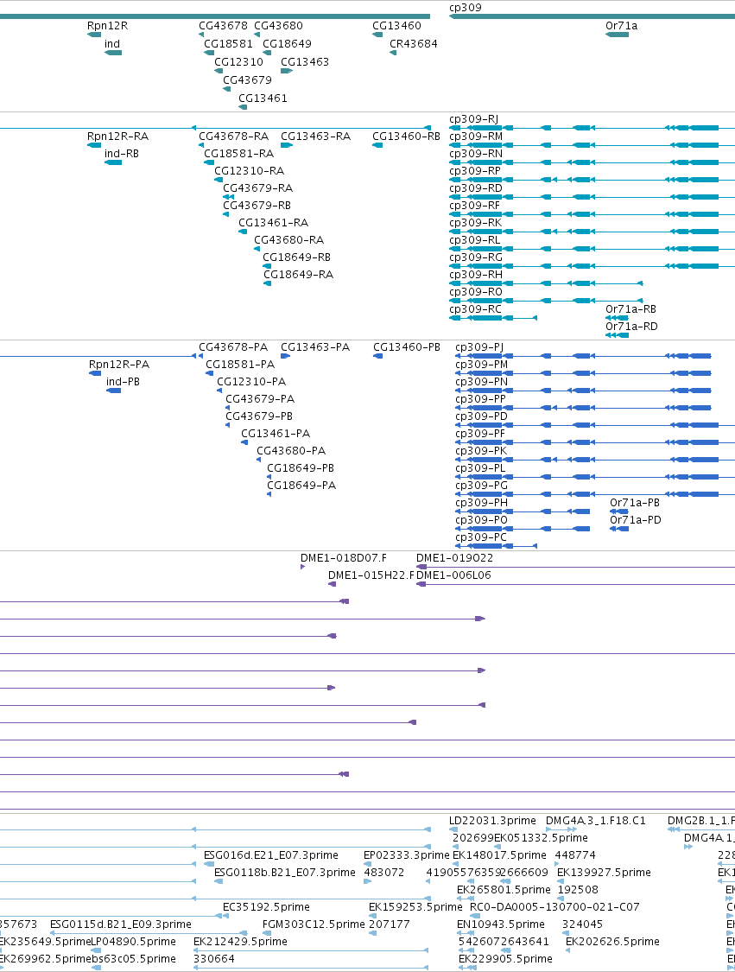Select ESG016d.E21_E07.3prime feature label
This screenshot has height=972, width=735.
pyautogui.click(x=271, y=855)
